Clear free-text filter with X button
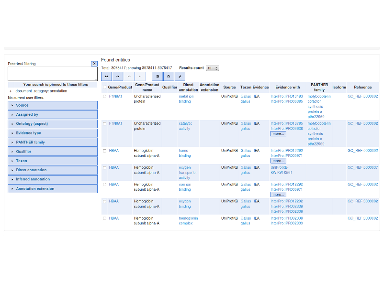This screenshot has height=287, width=383. 94,64
